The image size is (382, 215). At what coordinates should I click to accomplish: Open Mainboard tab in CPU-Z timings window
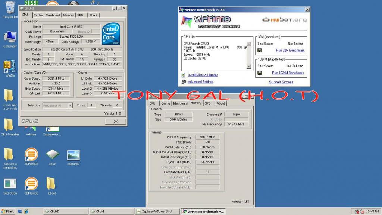(x=180, y=103)
